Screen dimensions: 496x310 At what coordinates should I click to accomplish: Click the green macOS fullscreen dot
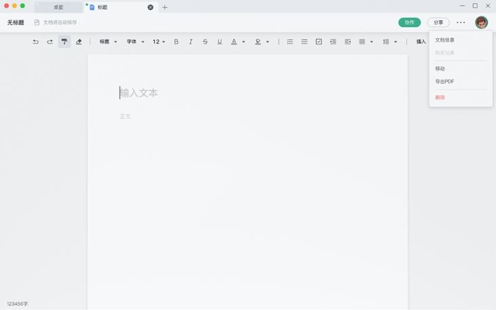[22, 5]
